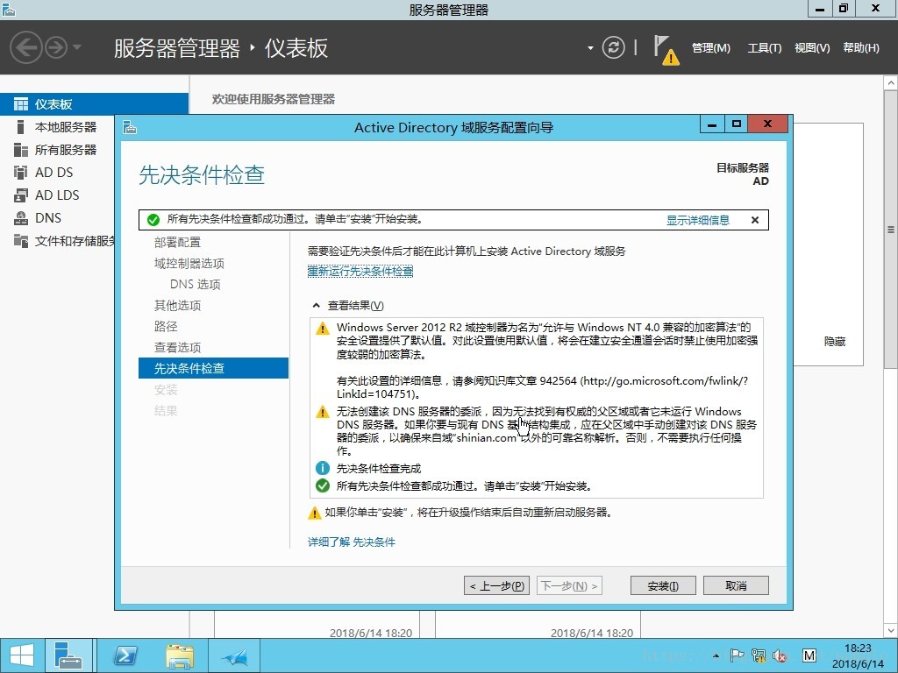
Task: Go to DNS 选项 wizard step
Action: point(196,285)
